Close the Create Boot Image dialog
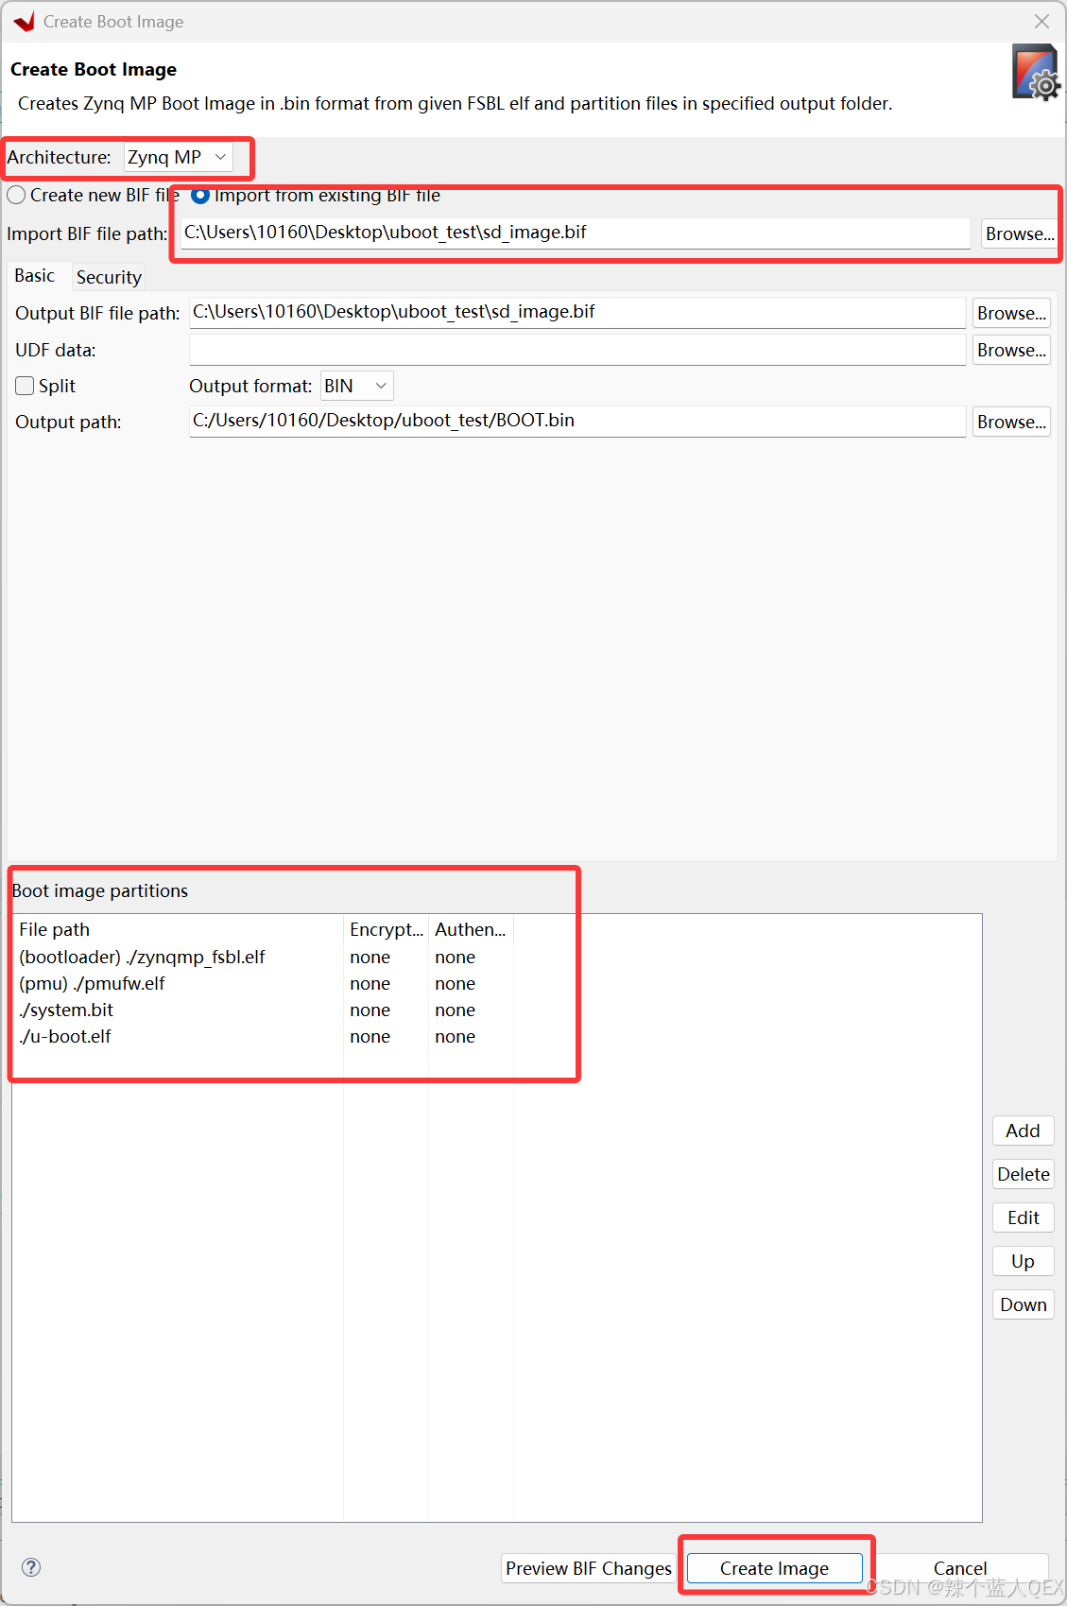Screen dimensions: 1067x1606 1041,21
